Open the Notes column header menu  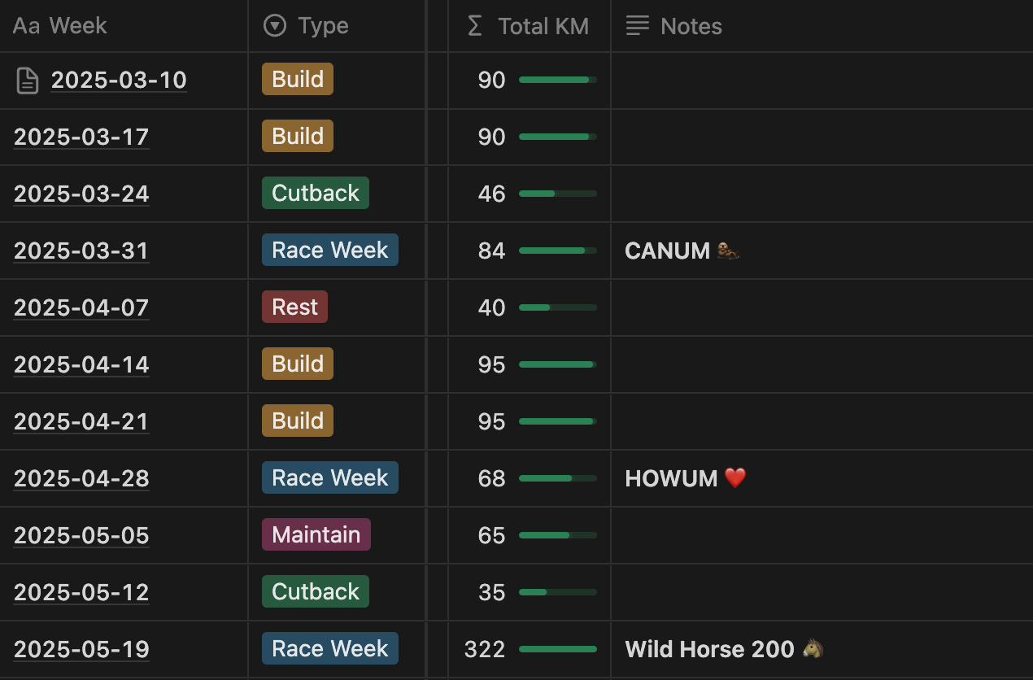822,26
